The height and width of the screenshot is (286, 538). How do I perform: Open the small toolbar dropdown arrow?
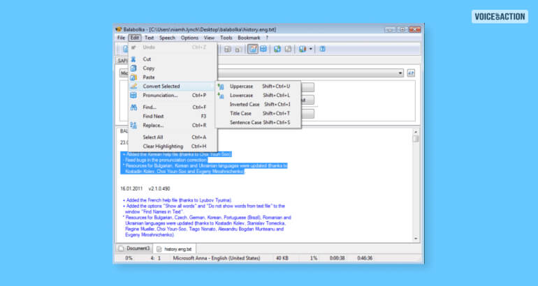(x=310, y=49)
